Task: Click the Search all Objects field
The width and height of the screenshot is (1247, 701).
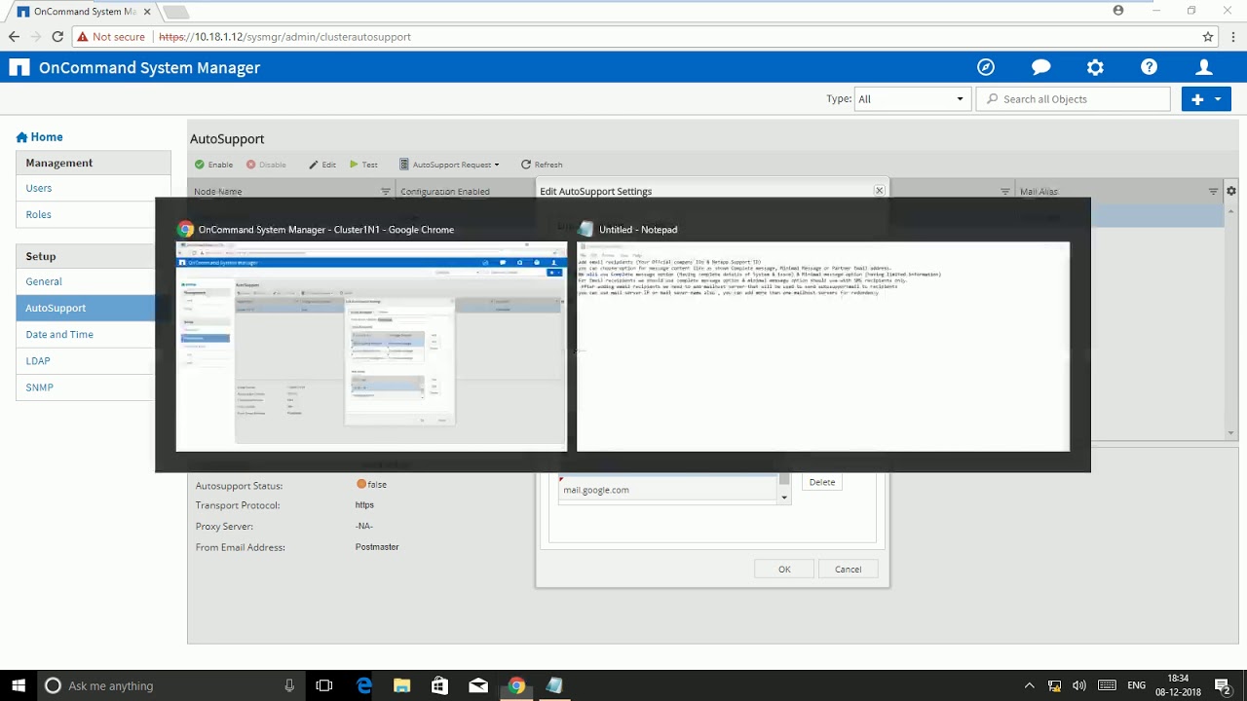Action: coord(1073,98)
